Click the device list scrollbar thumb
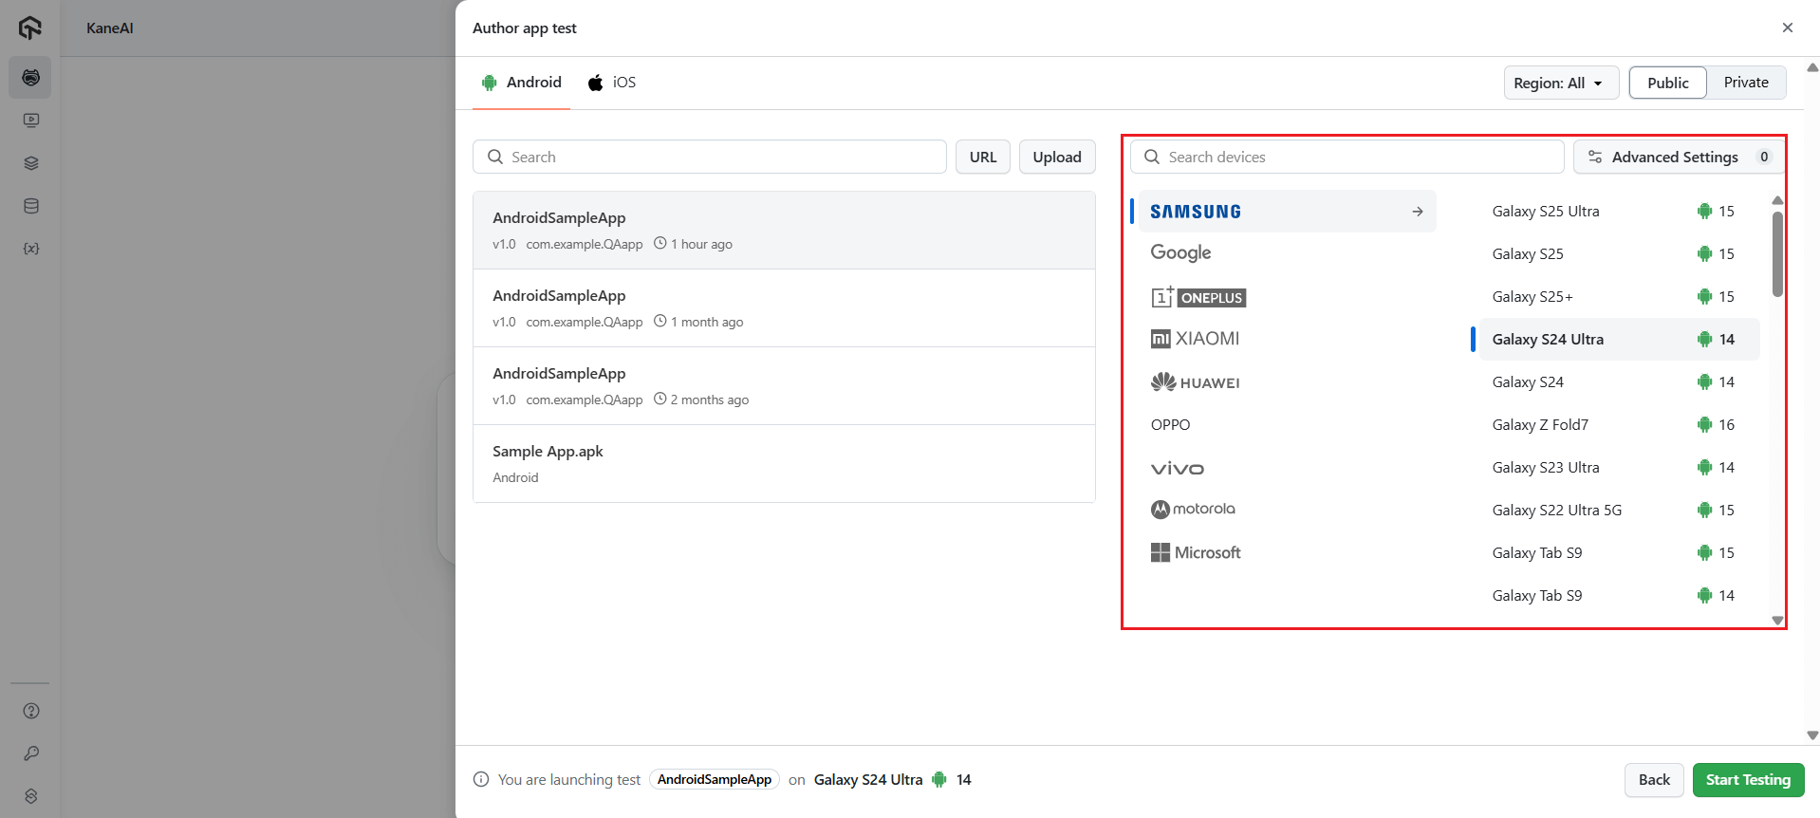 tap(1777, 253)
